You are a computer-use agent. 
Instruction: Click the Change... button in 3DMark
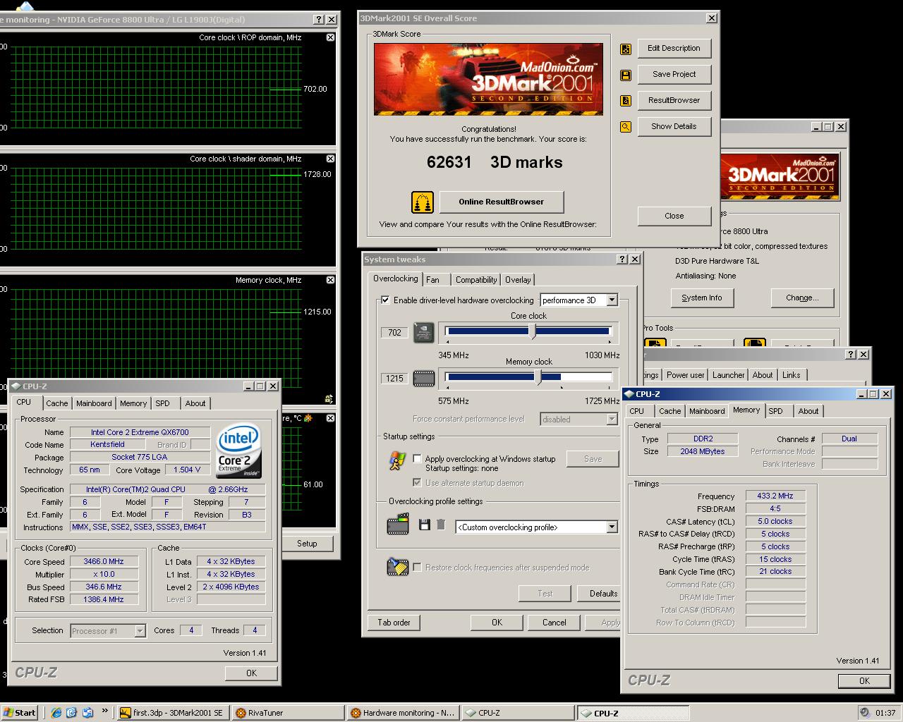coord(802,298)
